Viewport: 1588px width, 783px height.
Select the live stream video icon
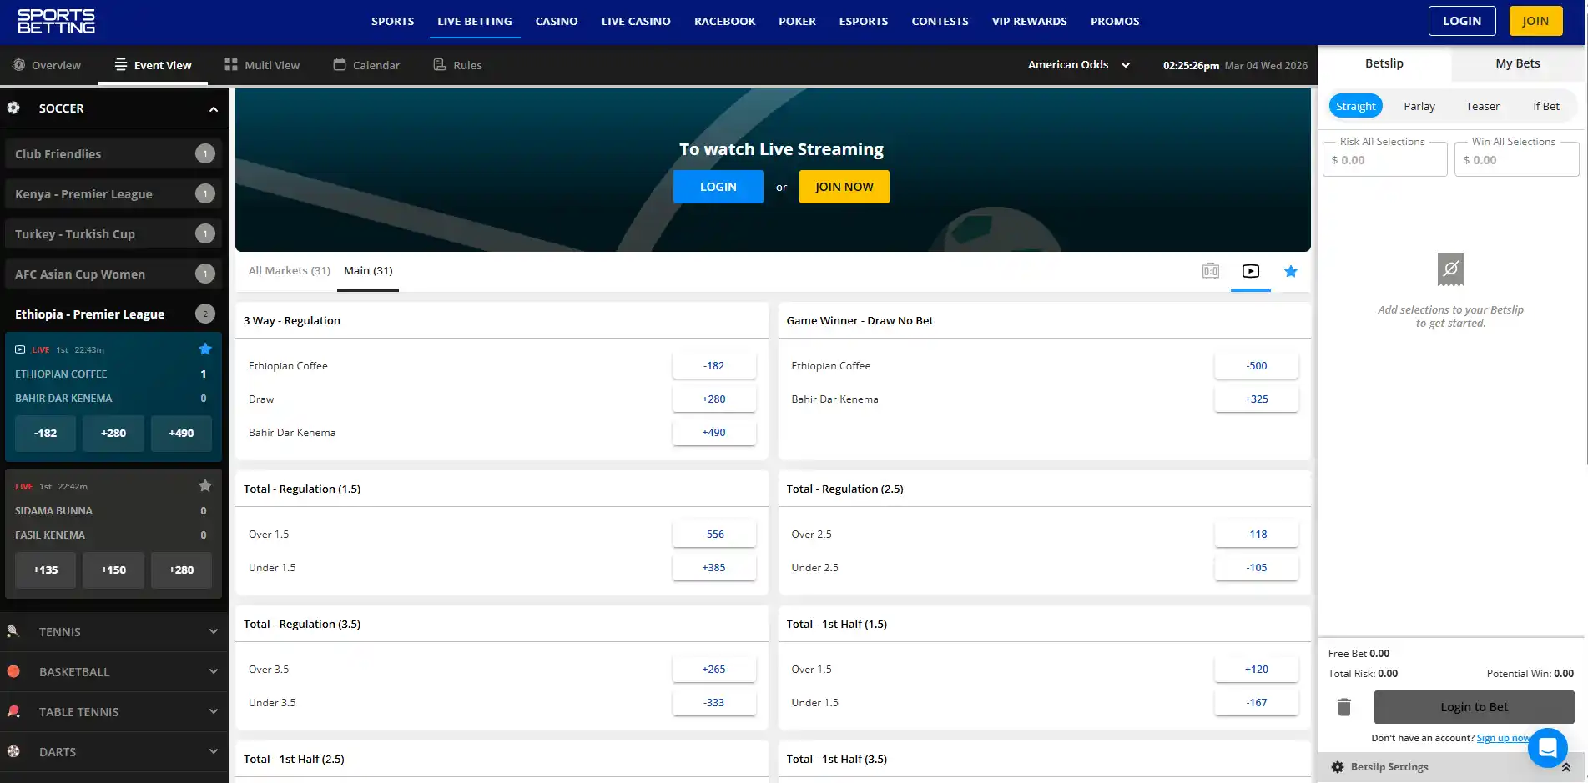[1250, 271]
